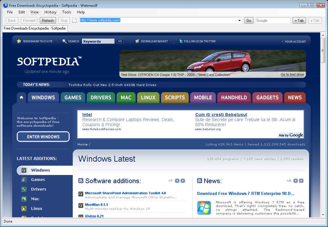
Task: Click the Go button next to address bar
Action: click(249, 20)
